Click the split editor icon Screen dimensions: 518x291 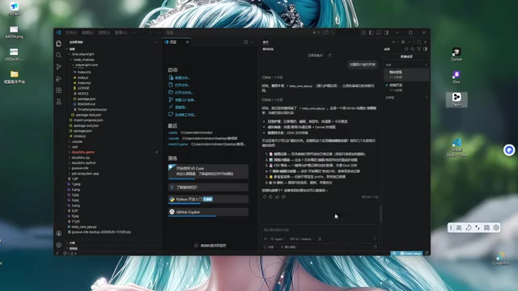[x=246, y=42]
